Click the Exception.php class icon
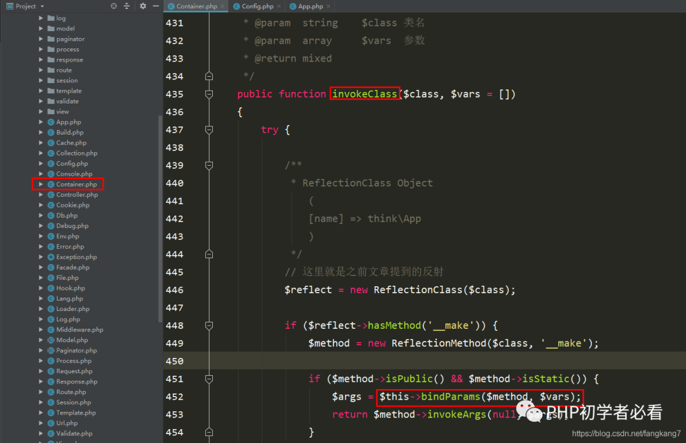Viewport: 686px width, 443px height. [x=51, y=257]
